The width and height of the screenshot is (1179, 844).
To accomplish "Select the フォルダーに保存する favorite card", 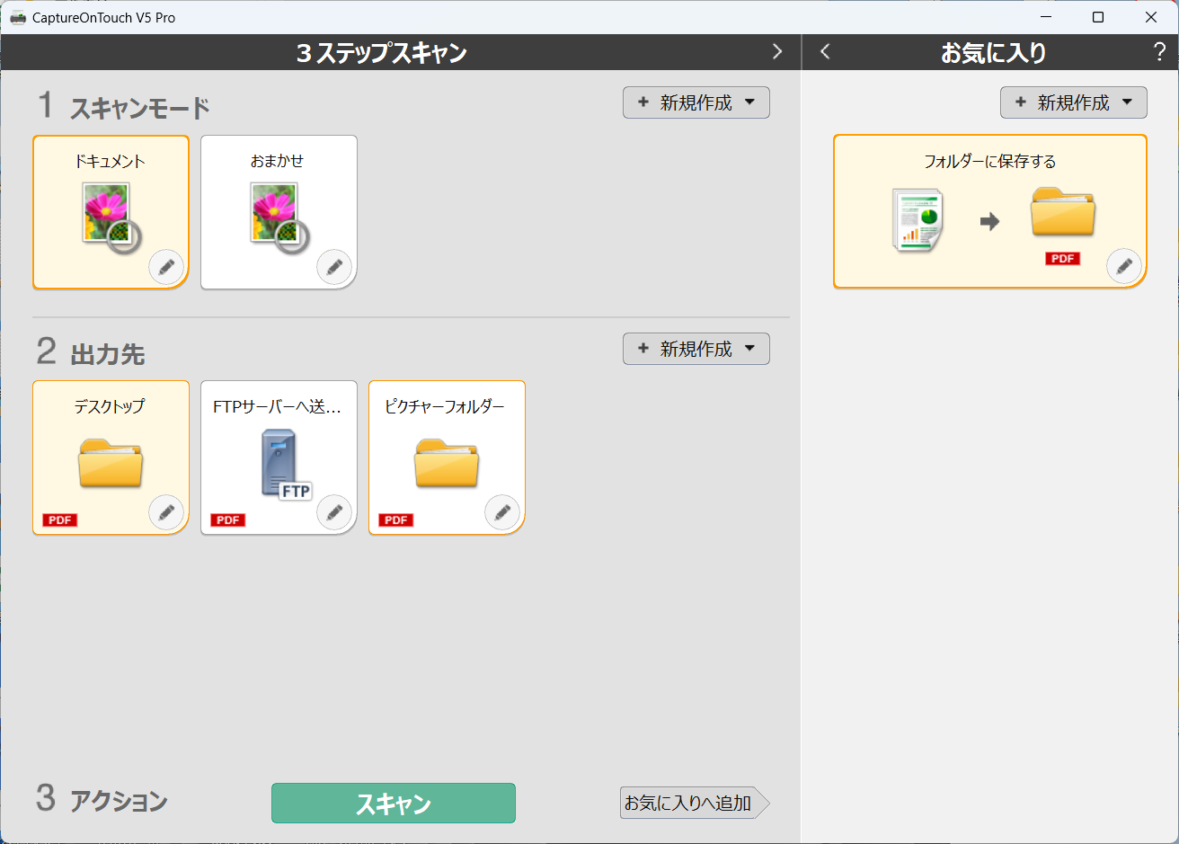I will click(990, 211).
